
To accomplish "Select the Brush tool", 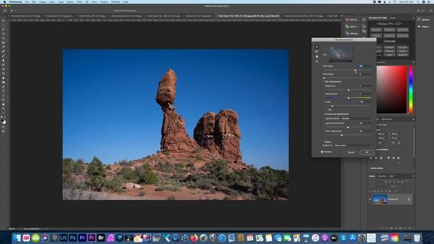I will (x=3, y=56).
